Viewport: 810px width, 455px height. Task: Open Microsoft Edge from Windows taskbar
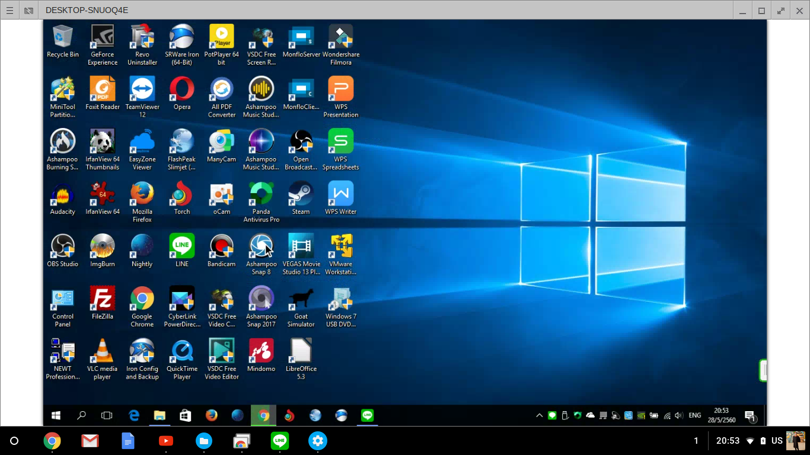click(x=134, y=416)
